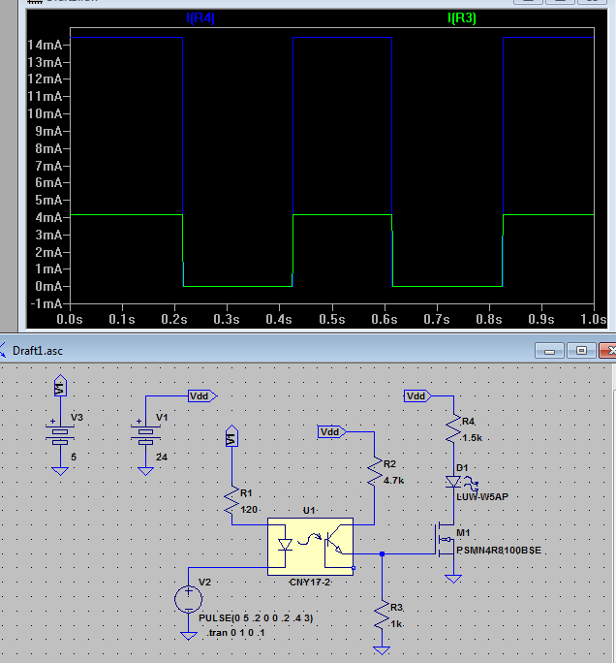
Task: Click the CNY17-2 part label
Action: (310, 583)
